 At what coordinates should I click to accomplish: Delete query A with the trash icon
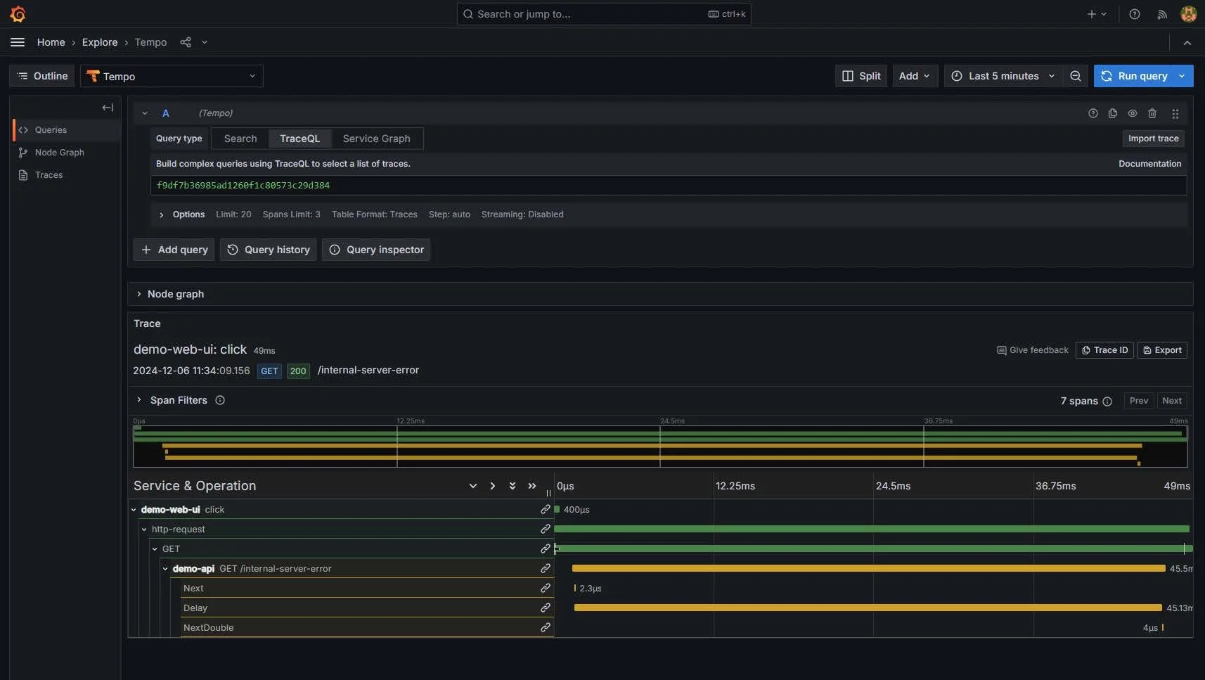1152,113
